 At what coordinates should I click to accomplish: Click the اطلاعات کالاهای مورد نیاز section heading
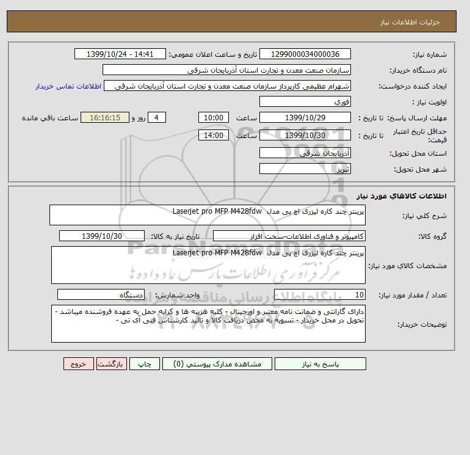click(x=402, y=196)
